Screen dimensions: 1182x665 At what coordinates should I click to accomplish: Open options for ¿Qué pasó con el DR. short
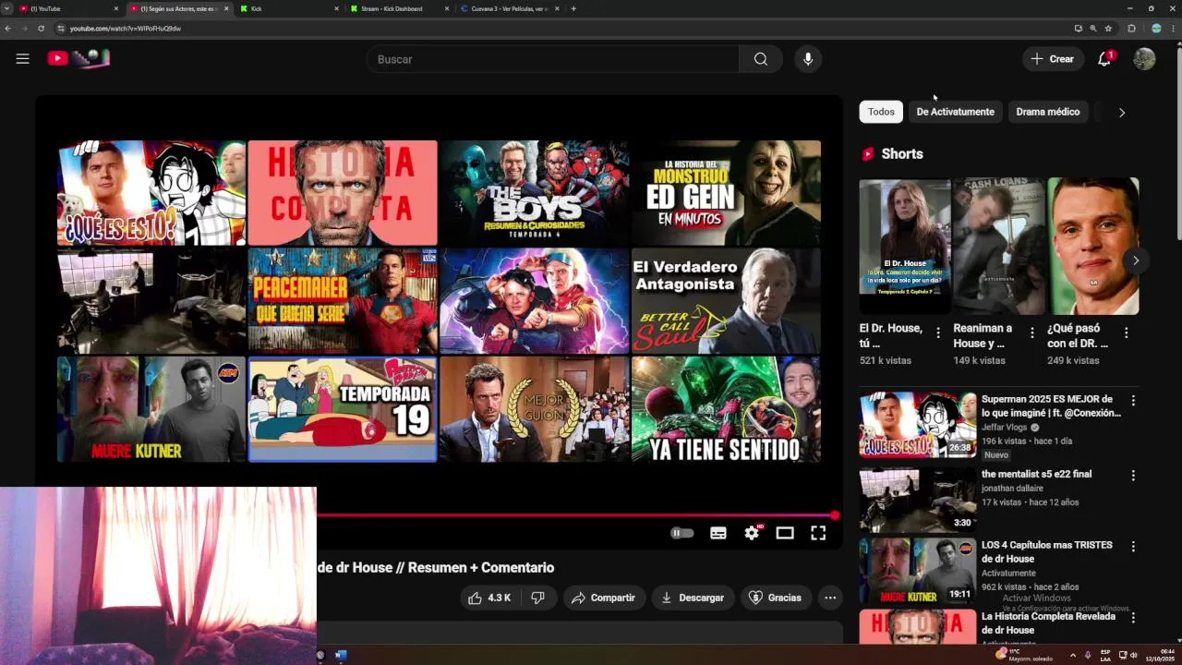tap(1126, 332)
